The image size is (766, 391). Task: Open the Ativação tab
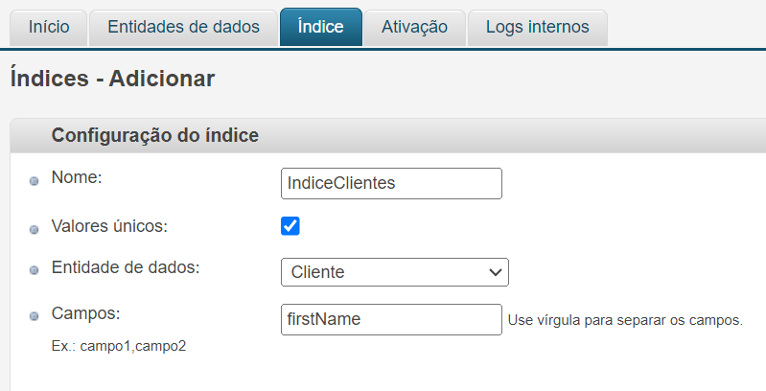pyautogui.click(x=414, y=27)
